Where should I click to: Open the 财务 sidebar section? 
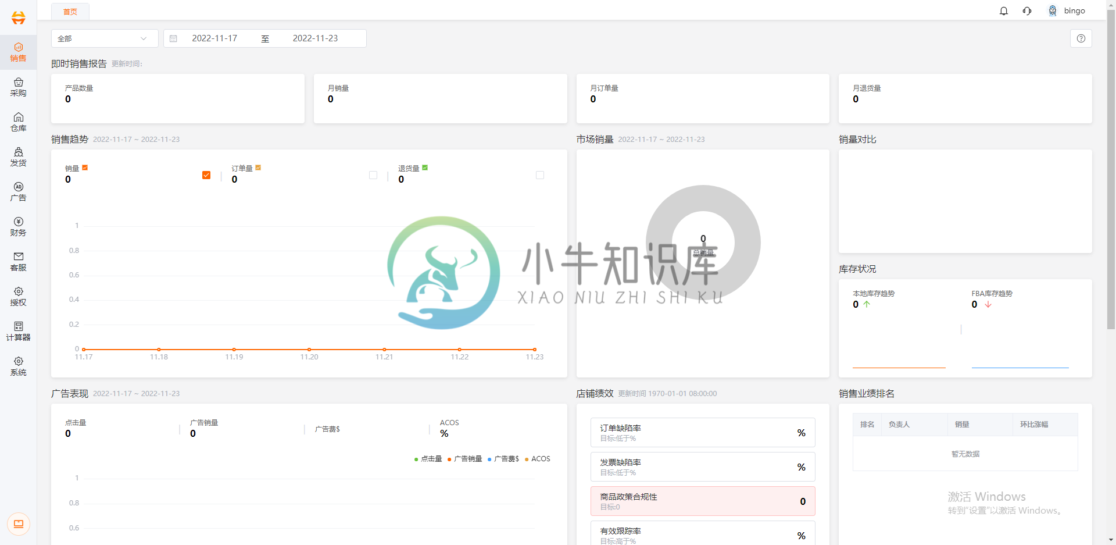point(18,227)
